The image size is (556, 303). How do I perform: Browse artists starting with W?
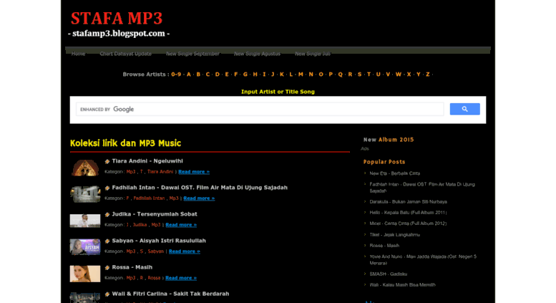pos(399,74)
